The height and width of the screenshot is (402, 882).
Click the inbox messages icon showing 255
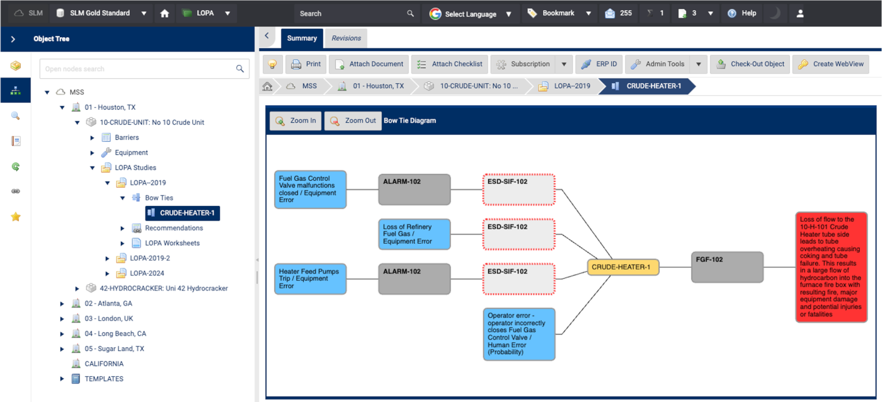(x=618, y=13)
